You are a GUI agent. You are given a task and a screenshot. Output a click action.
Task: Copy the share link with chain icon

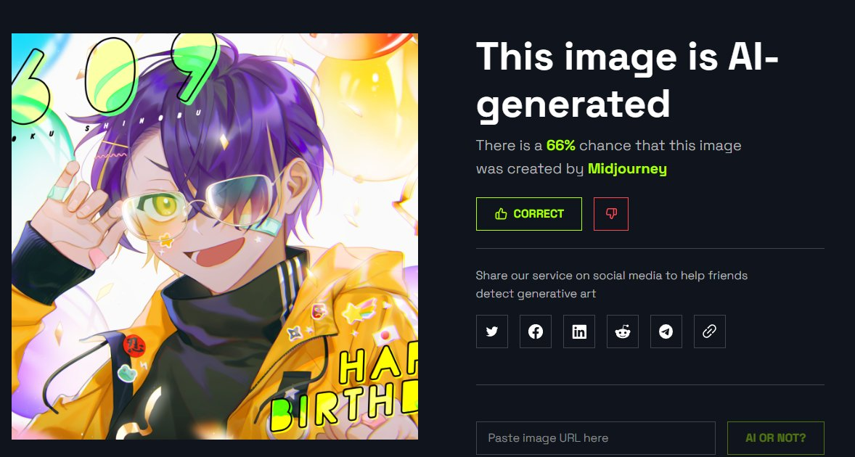(x=709, y=332)
